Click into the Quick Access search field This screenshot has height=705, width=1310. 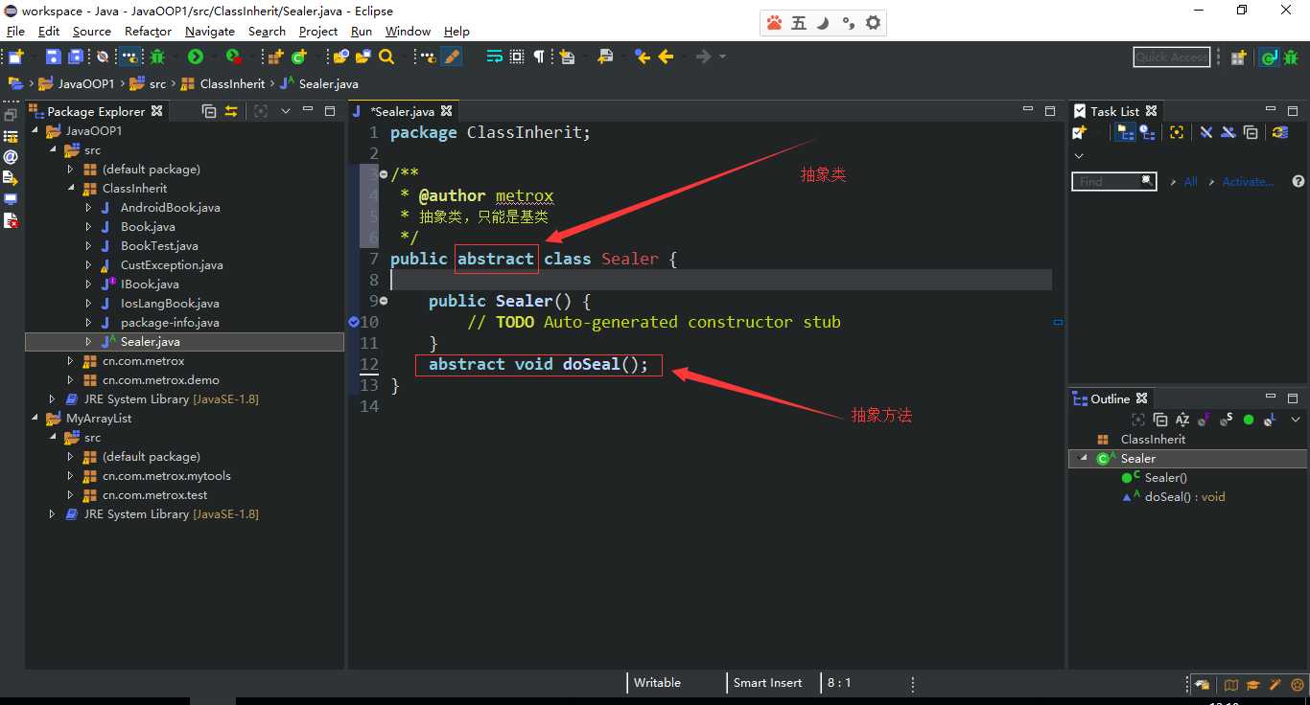[1171, 57]
